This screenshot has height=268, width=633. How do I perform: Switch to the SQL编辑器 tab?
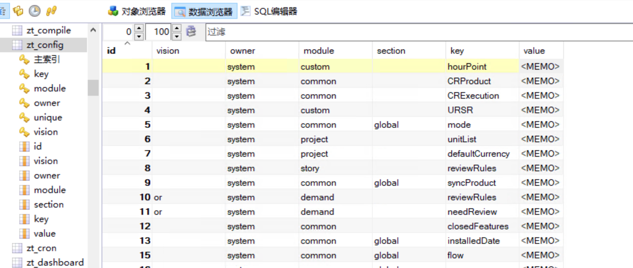click(269, 11)
